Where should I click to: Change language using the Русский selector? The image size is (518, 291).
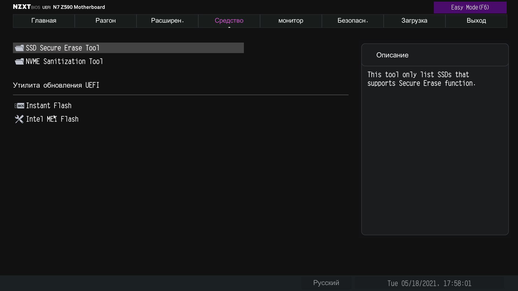[326, 283]
